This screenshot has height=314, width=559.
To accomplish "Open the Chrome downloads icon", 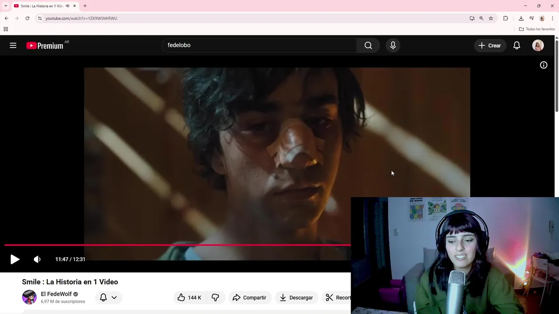I will click(x=521, y=18).
